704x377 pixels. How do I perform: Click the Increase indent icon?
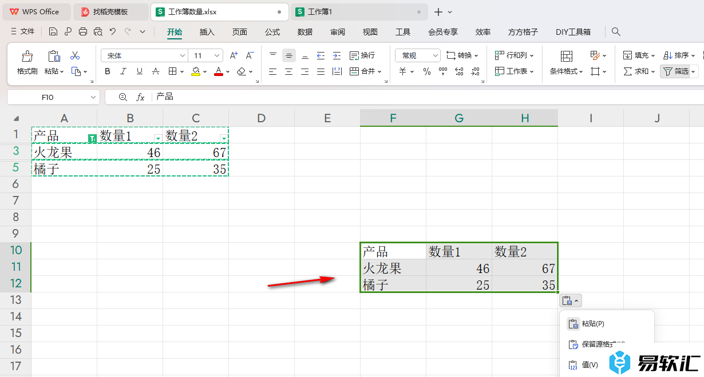[337, 55]
